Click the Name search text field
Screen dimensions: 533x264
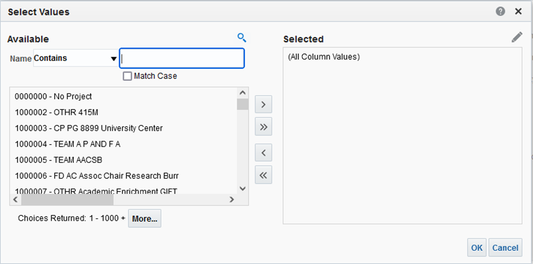coord(181,58)
